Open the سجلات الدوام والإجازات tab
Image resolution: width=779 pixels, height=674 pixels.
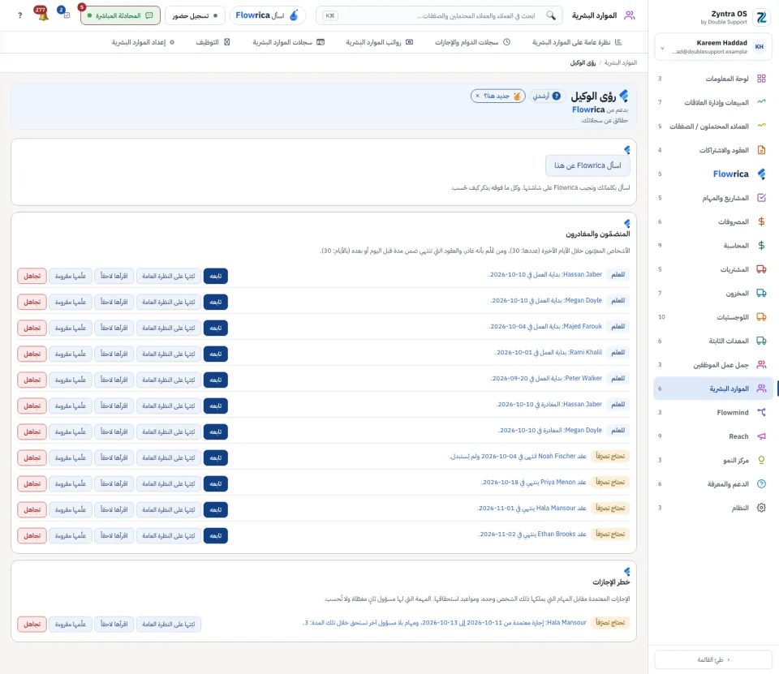472,42
